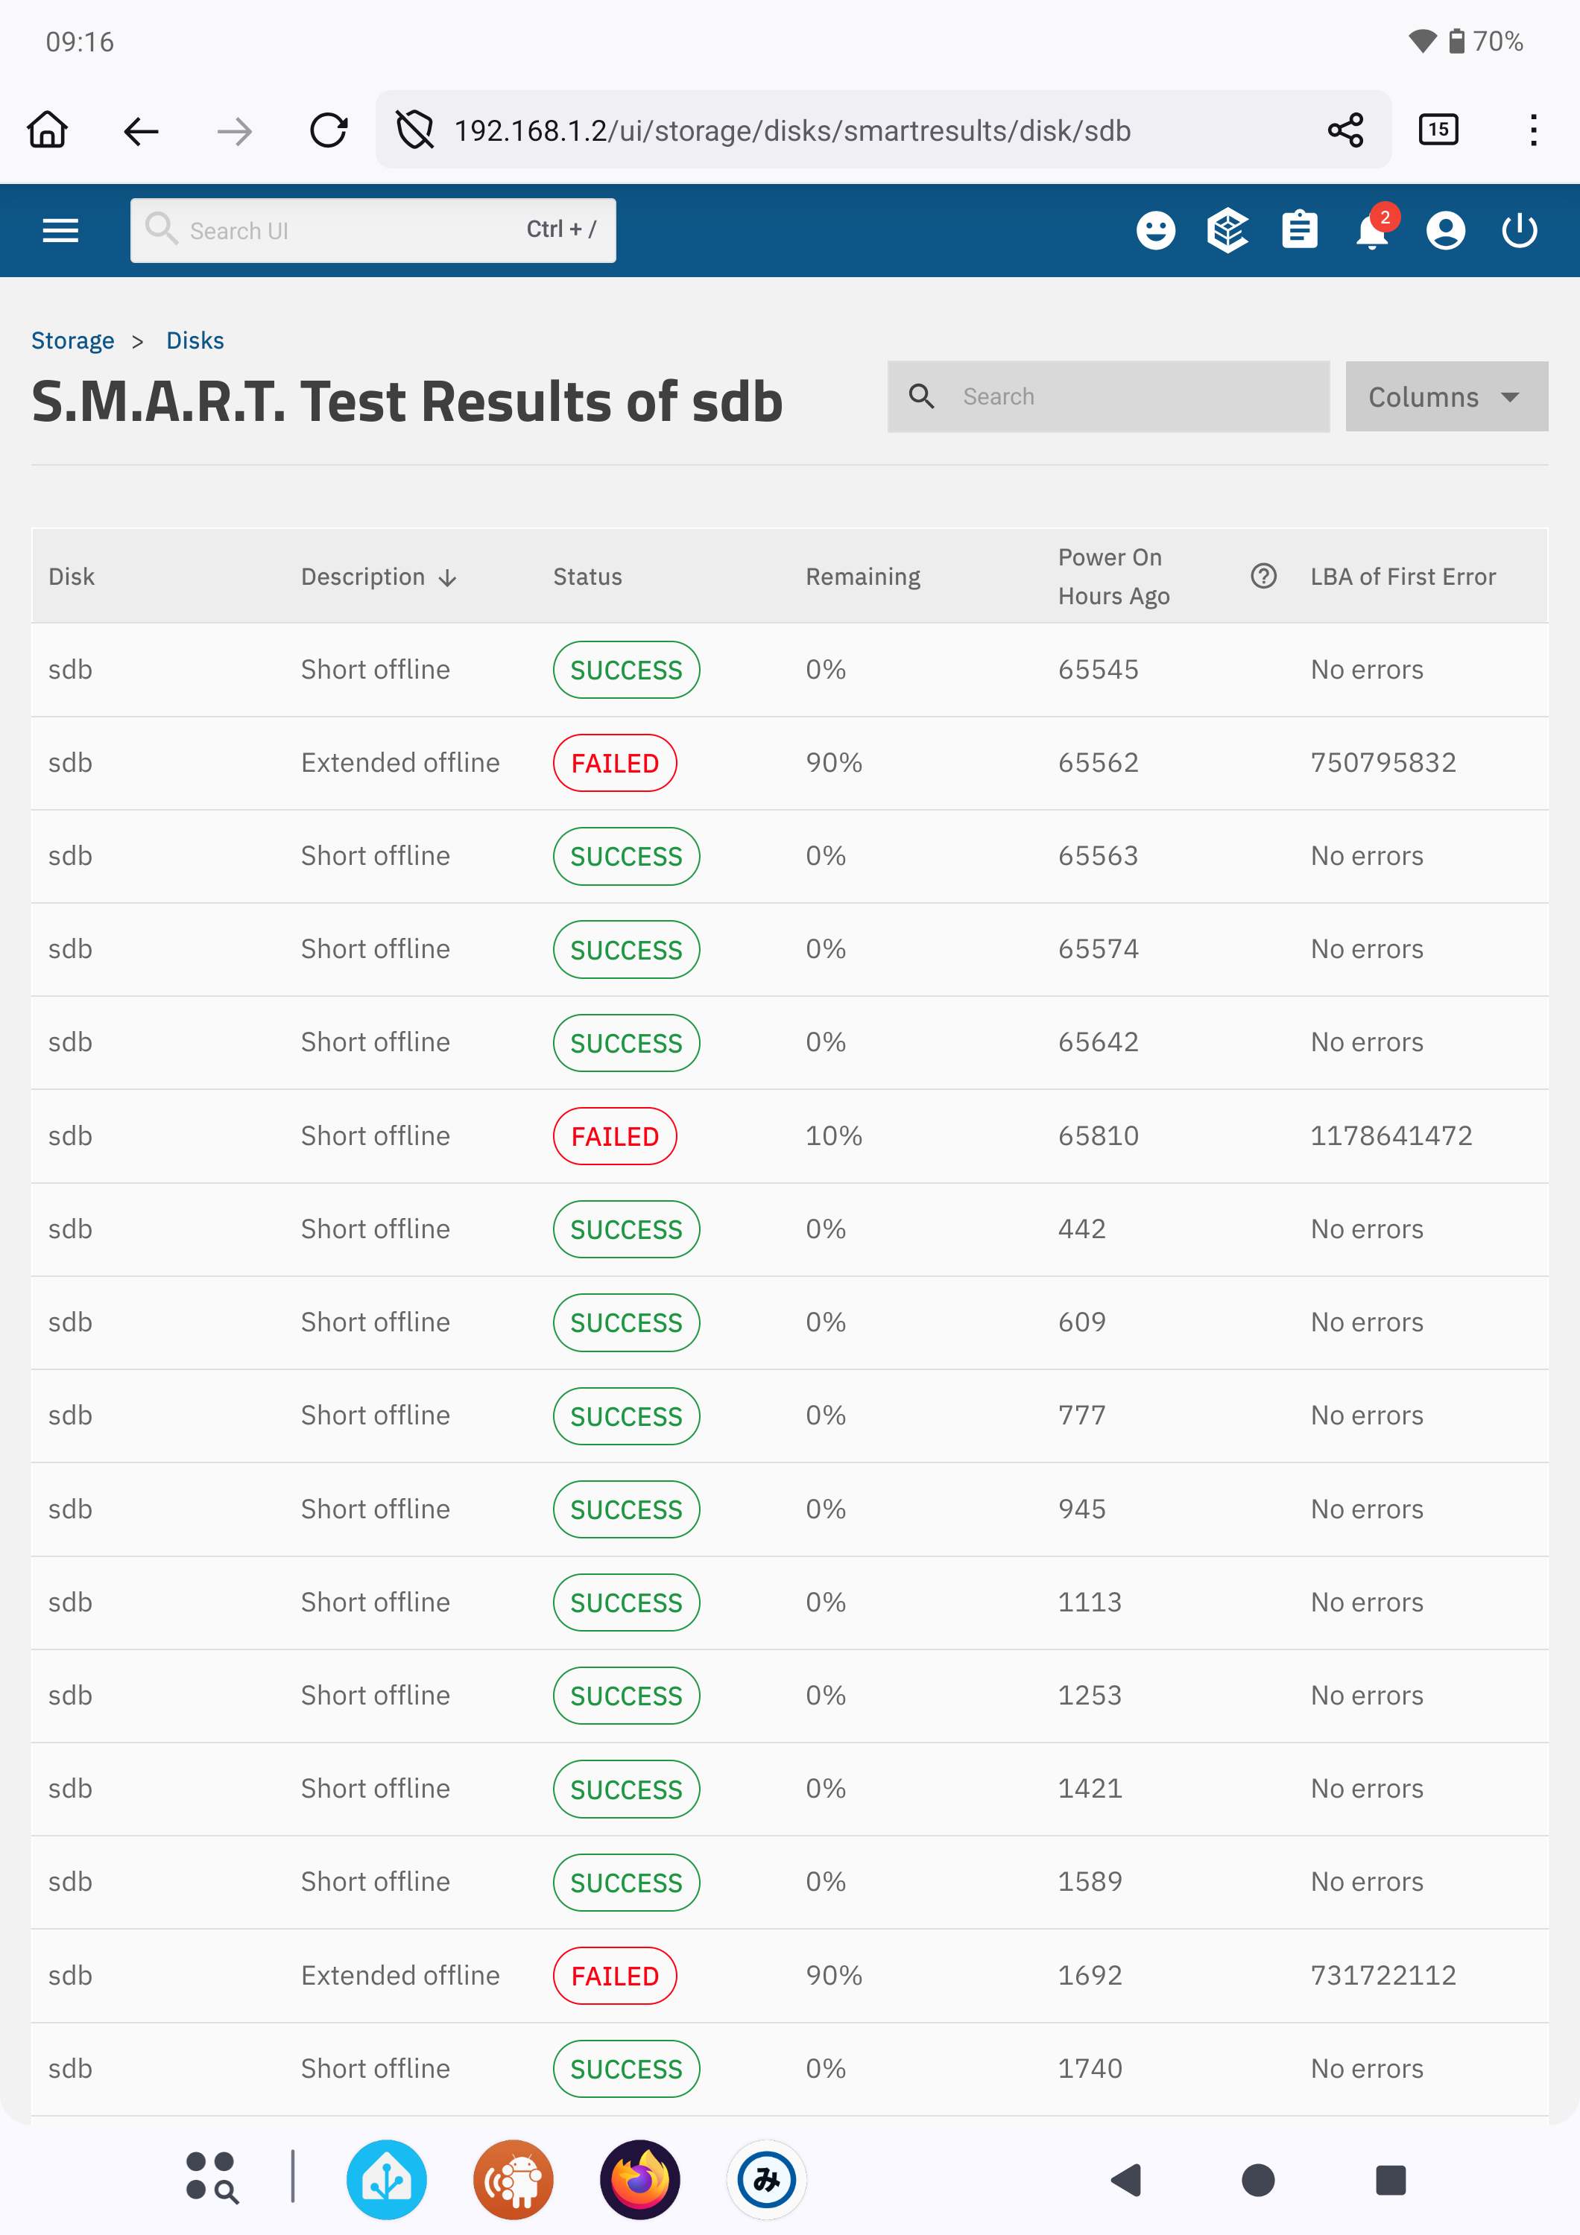Expand the Columns dropdown
Image resolution: width=1580 pixels, height=2235 pixels.
point(1446,396)
